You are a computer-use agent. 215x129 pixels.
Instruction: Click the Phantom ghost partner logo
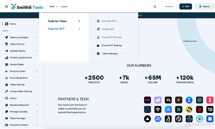pyautogui.click(x=158, y=100)
